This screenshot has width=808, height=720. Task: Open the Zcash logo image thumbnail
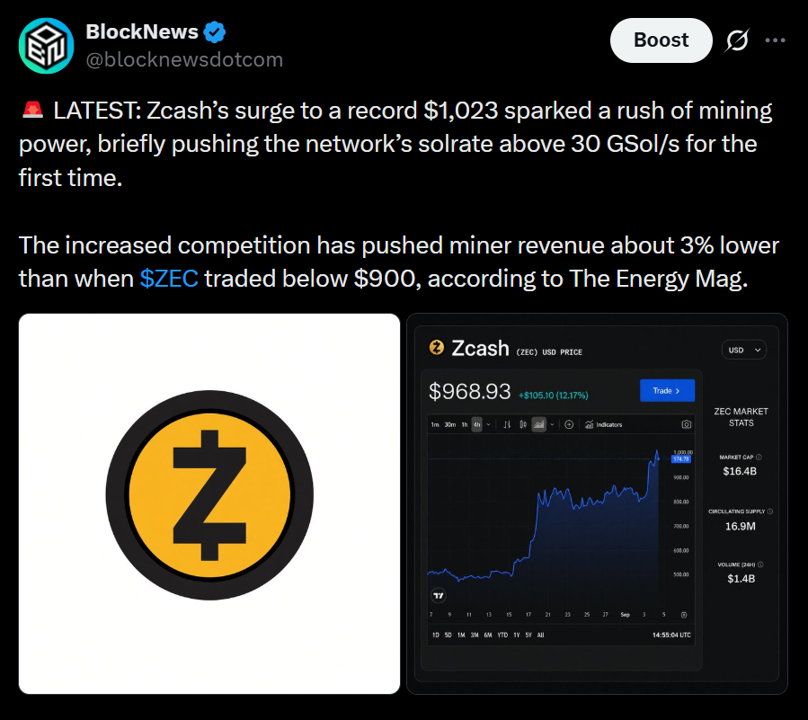coord(209,503)
